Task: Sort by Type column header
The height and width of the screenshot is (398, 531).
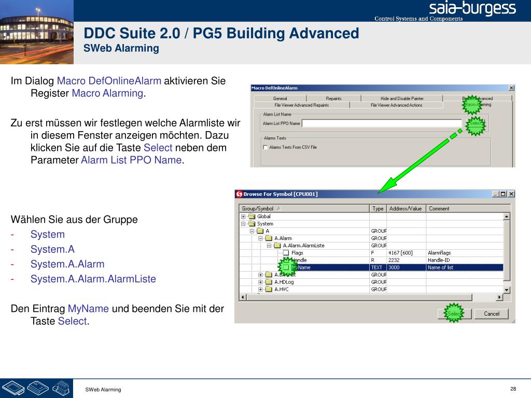Action: [378, 208]
